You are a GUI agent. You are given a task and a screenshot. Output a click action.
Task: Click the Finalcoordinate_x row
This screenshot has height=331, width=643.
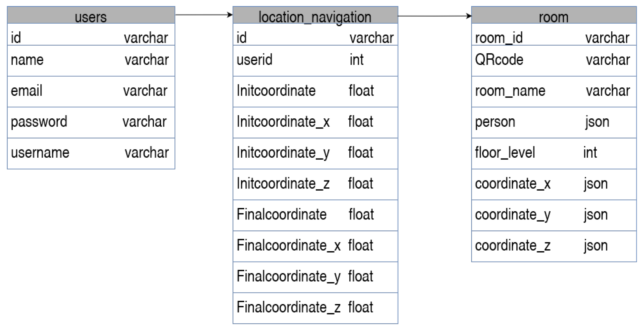[315, 246]
